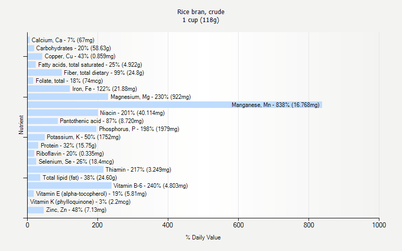Click the Zinc bar in the chart
Viewport: 402px width, 251px height.
click(x=36, y=210)
